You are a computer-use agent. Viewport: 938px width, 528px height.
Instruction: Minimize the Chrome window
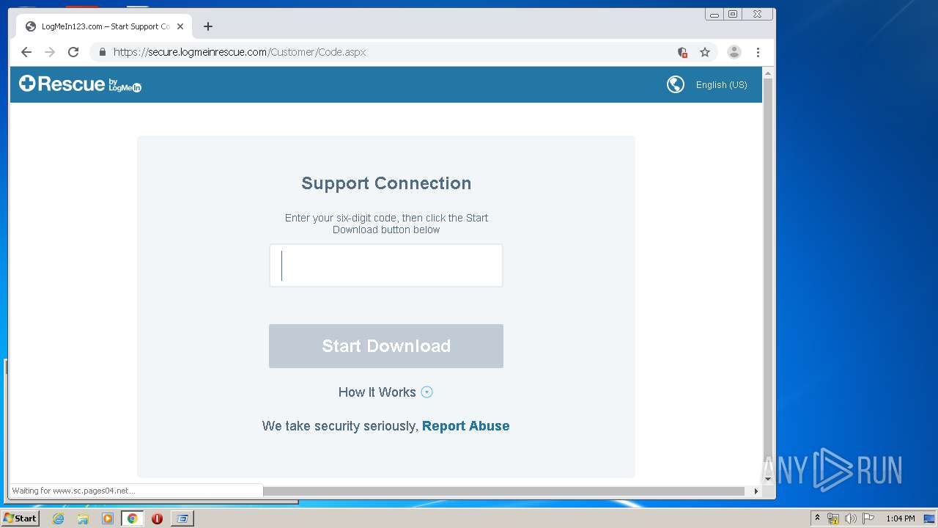(714, 14)
